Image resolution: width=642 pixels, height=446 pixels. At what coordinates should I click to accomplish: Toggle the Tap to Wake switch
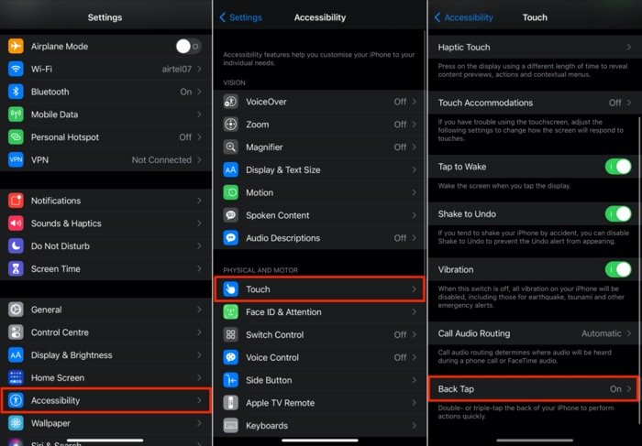click(x=618, y=167)
